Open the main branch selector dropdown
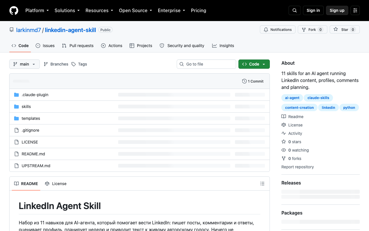 (25, 64)
